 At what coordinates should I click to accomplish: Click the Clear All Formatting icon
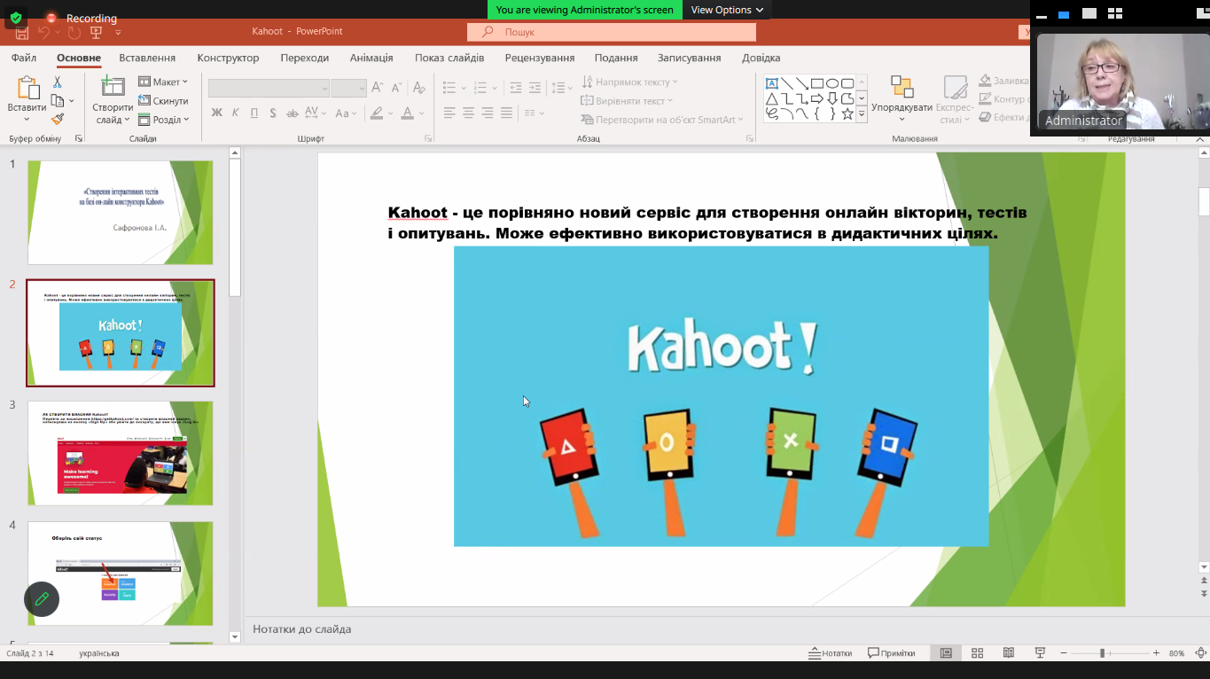click(x=421, y=88)
